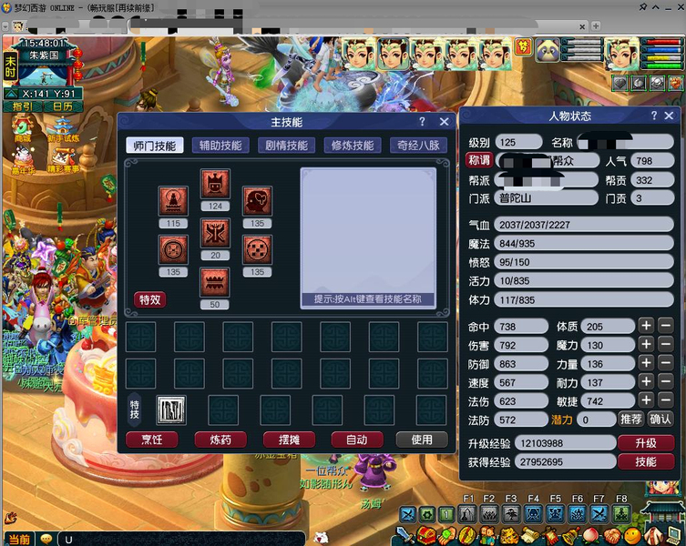Switch to 剧情技能 tab

click(287, 146)
